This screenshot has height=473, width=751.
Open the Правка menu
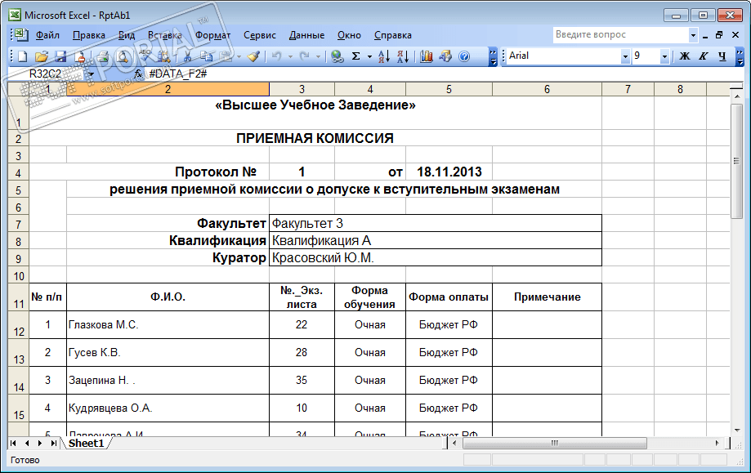(89, 35)
